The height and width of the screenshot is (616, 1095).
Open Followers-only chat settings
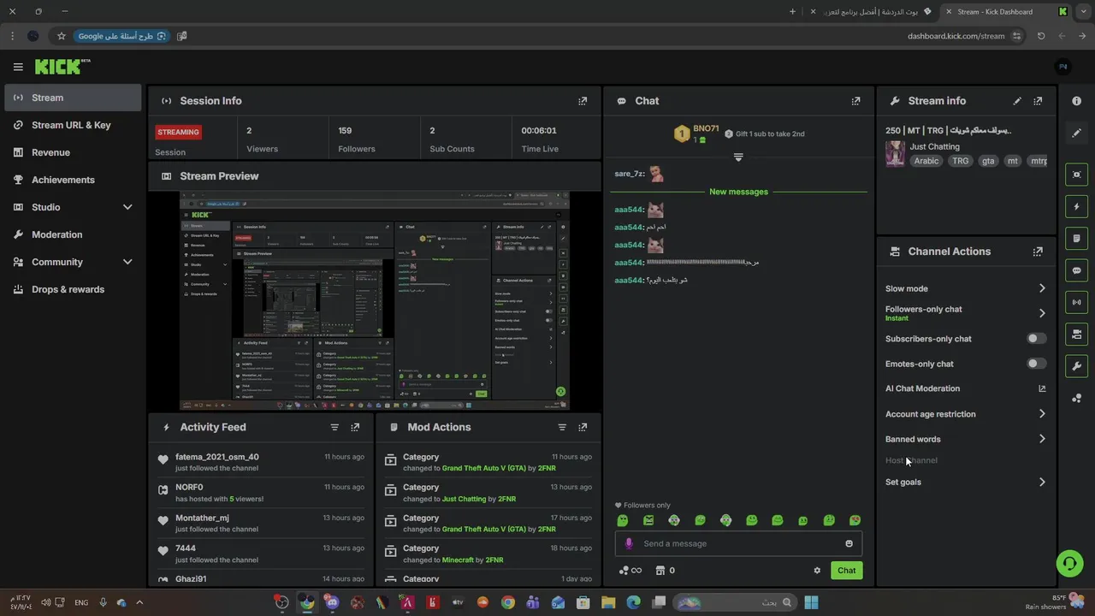click(x=966, y=313)
